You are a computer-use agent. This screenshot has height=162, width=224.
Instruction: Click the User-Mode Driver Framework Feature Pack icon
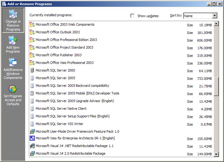click(x=32, y=131)
